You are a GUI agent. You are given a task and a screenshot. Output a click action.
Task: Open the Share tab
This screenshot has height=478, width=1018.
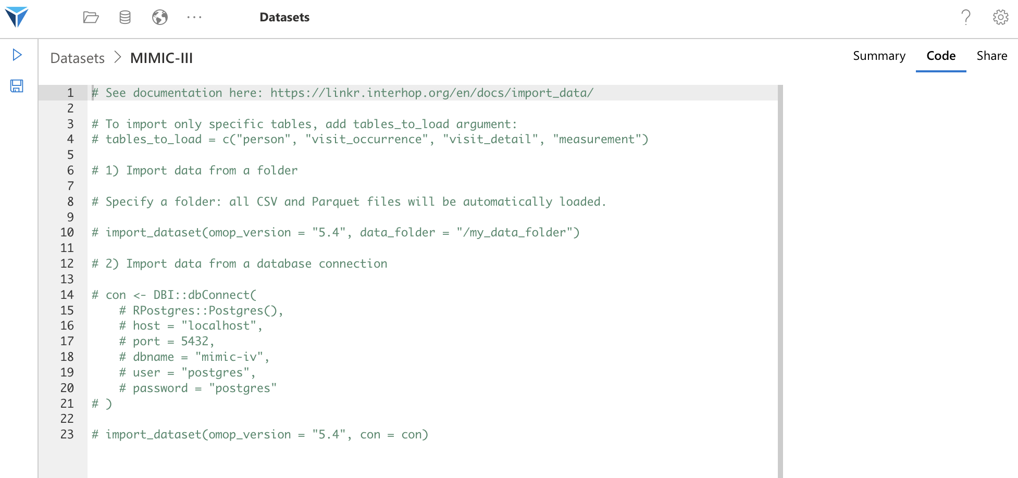(991, 56)
